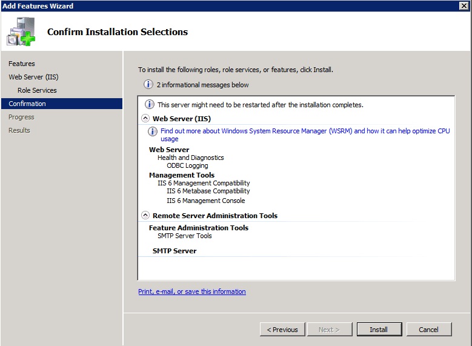Cancel the Add Features Wizard
The image size is (472, 346).
coord(428,330)
